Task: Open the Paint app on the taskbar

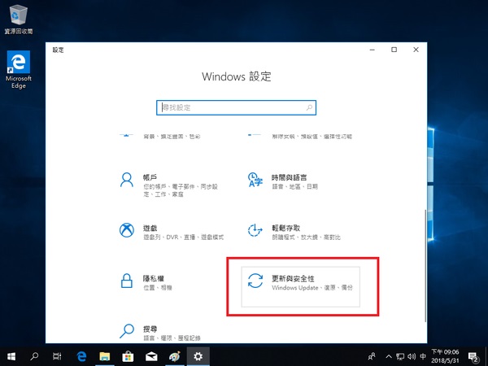Action: (x=175, y=356)
